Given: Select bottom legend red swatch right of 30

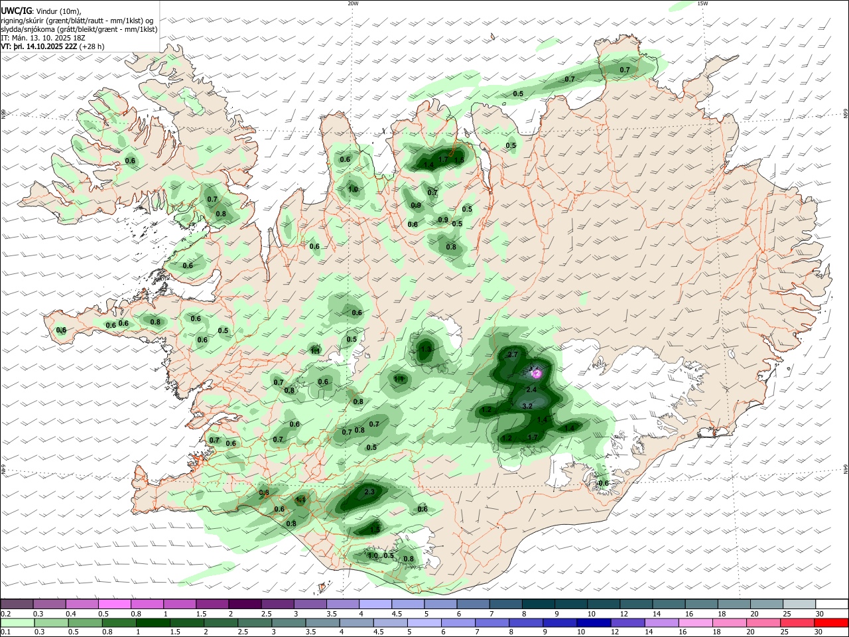Looking at the screenshot, I should (831, 622).
